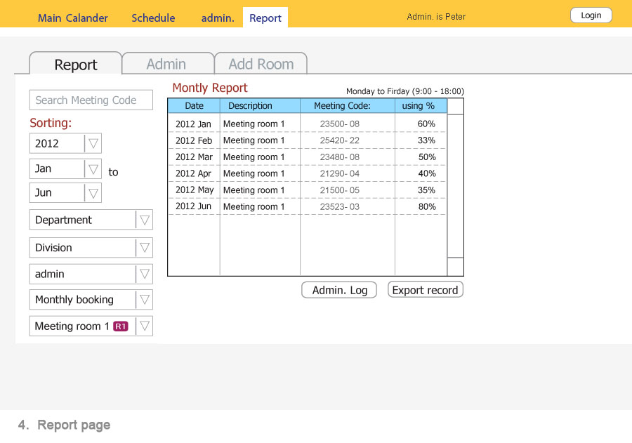The height and width of the screenshot is (443, 632).
Task: Switch to the Admin sub-tab
Action: (166, 64)
